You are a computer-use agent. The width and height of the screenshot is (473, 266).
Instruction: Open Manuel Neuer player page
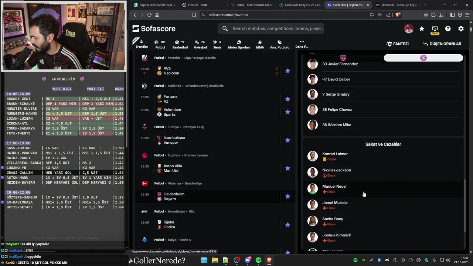[334, 187]
